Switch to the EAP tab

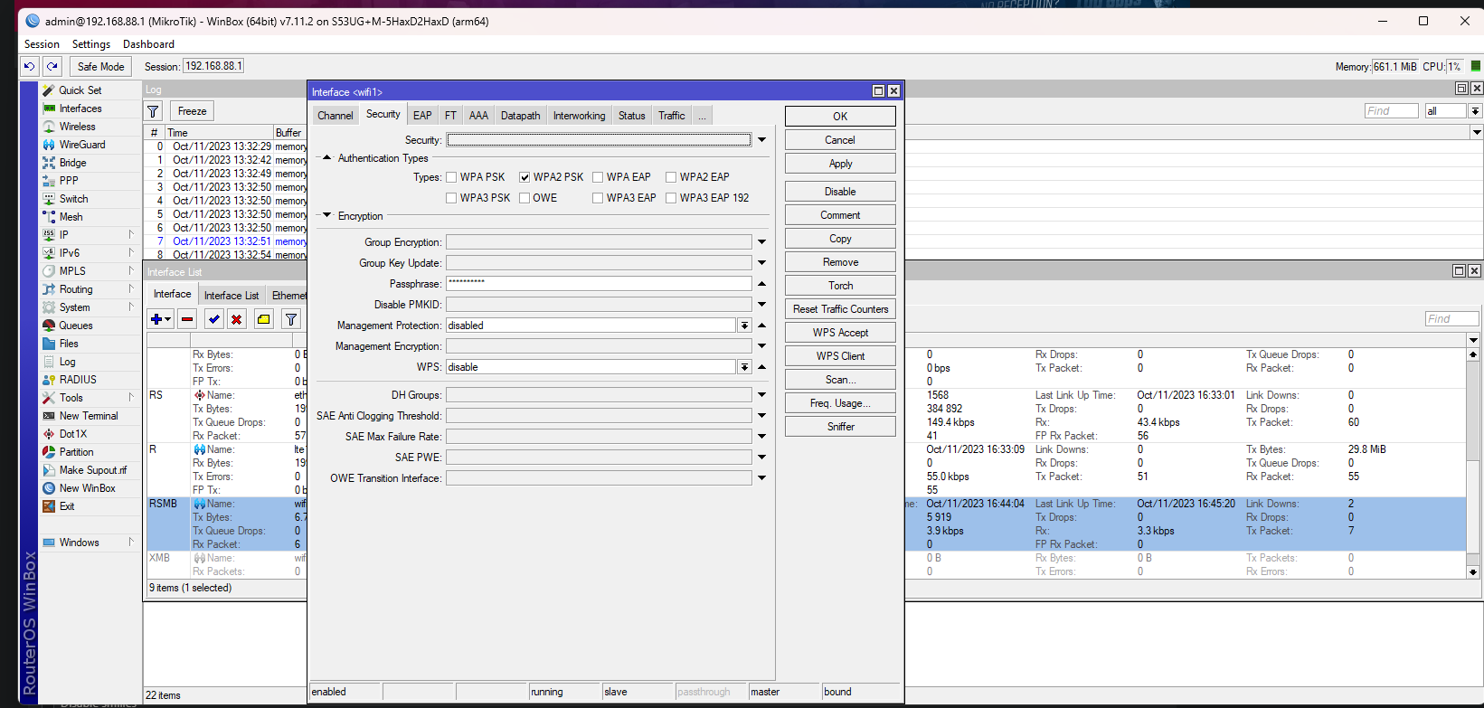coord(422,116)
